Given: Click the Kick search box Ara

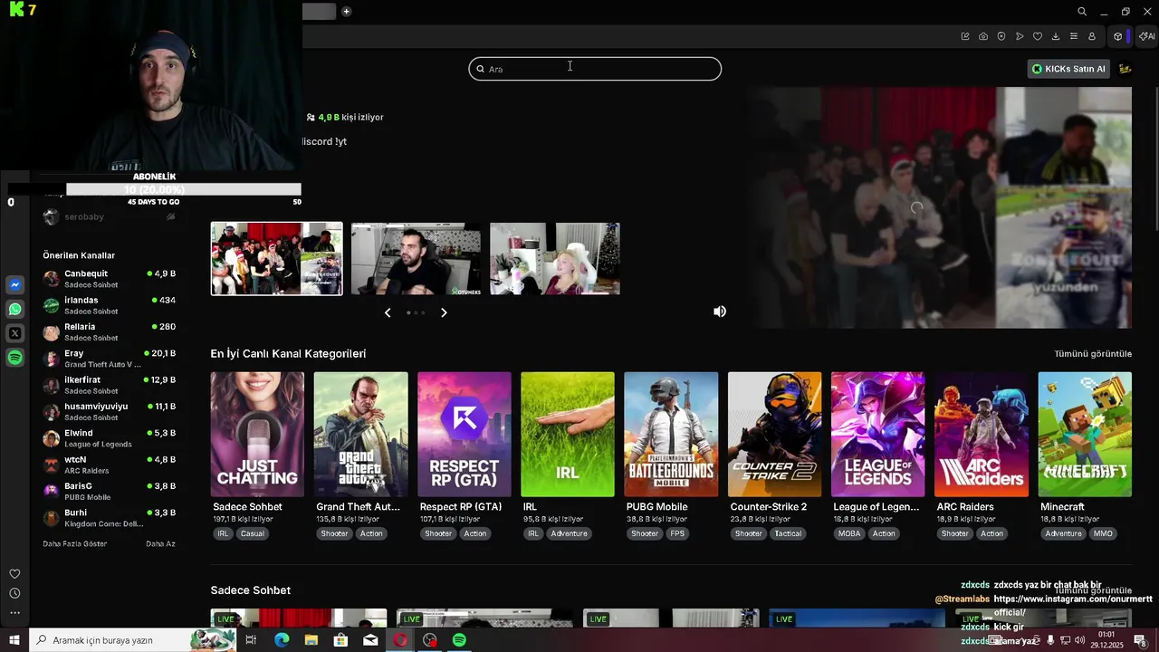Looking at the screenshot, I should pos(595,69).
